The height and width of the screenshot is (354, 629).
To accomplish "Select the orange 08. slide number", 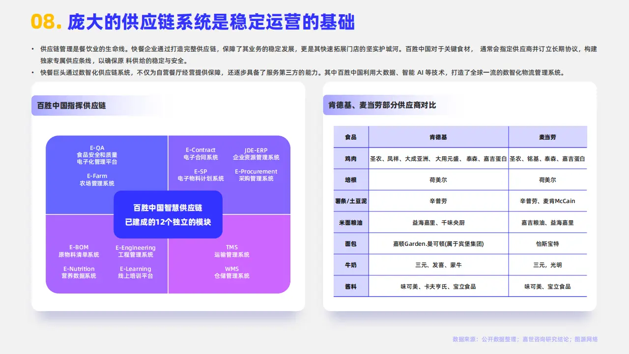I will coord(46,22).
